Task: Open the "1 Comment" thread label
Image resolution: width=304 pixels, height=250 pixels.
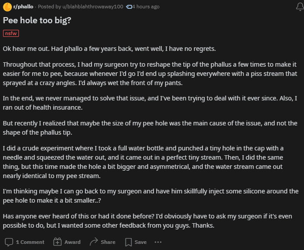Action: click(30, 242)
